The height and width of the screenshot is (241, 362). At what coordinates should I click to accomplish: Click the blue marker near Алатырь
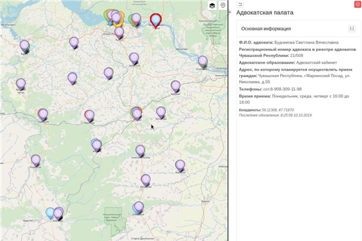tap(50, 213)
